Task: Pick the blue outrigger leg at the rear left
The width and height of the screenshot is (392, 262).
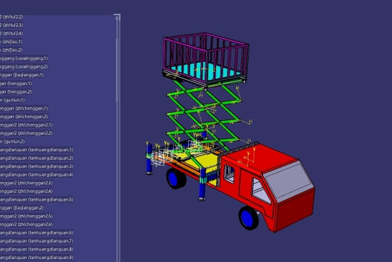Action: coord(149,160)
